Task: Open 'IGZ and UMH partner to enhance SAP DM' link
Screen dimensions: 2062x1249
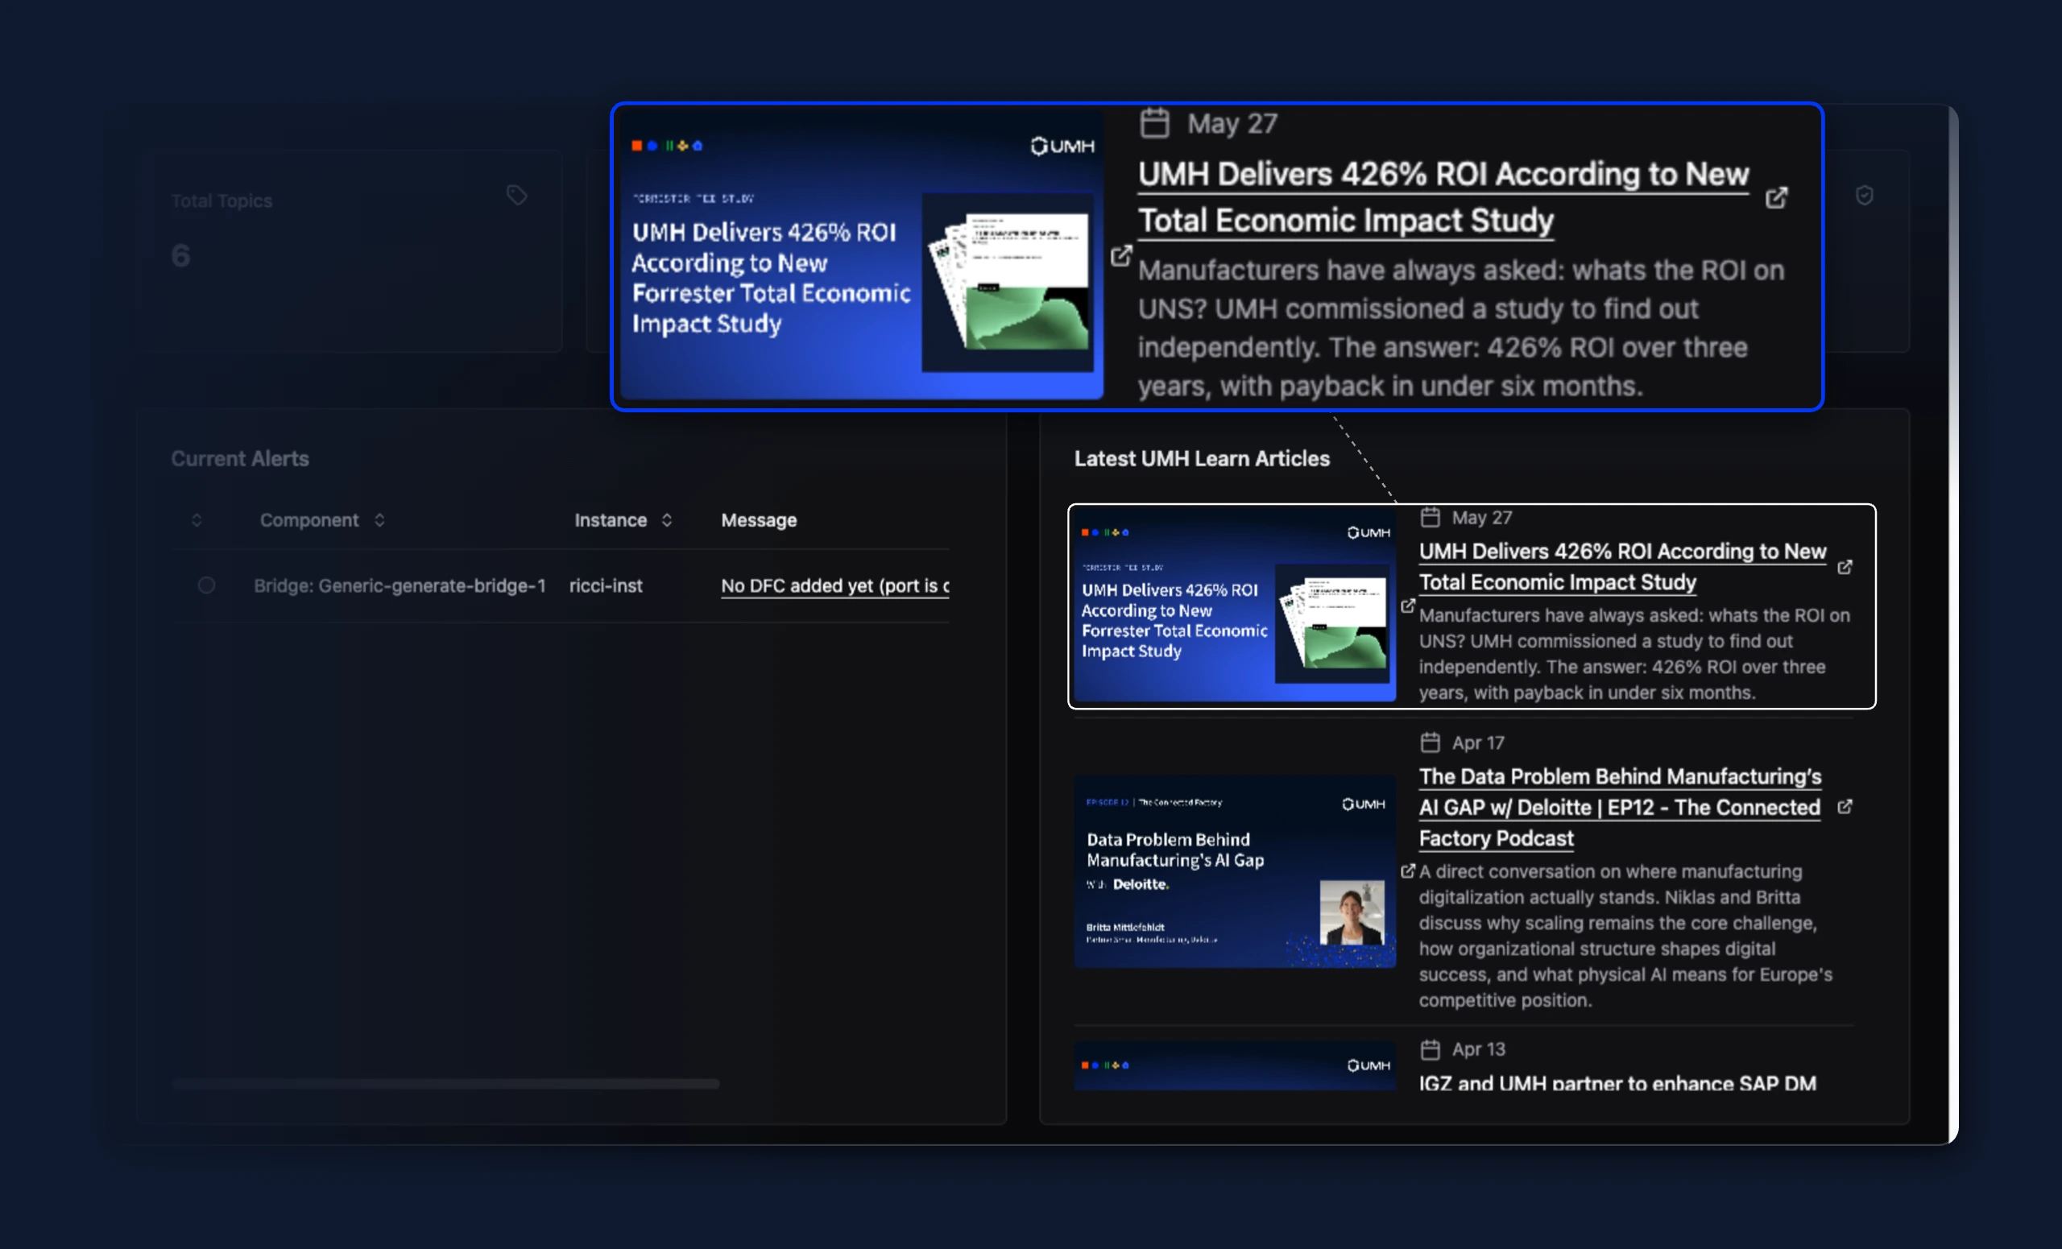Action: pos(1617,1082)
